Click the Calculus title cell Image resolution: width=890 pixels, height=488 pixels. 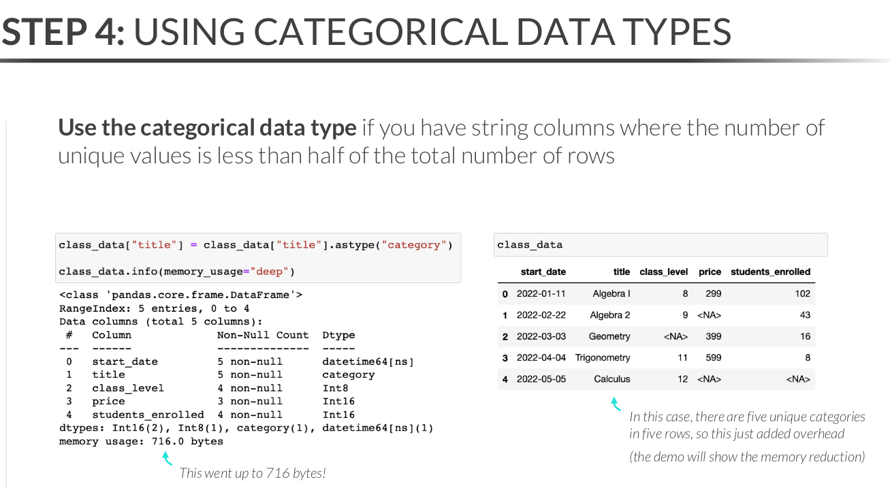611,379
